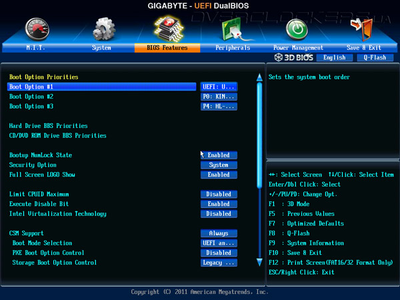Select Storage Boot Option Control label
The image size is (400, 300).
pos(55,263)
